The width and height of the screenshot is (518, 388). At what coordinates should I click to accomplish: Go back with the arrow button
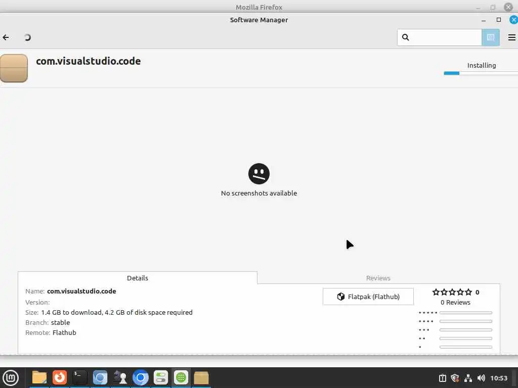6,37
